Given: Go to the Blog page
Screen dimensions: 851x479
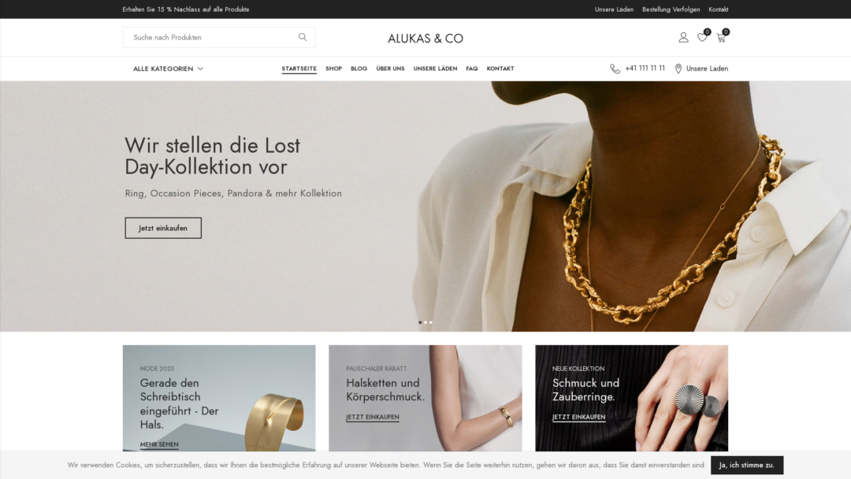Looking at the screenshot, I should click(359, 69).
